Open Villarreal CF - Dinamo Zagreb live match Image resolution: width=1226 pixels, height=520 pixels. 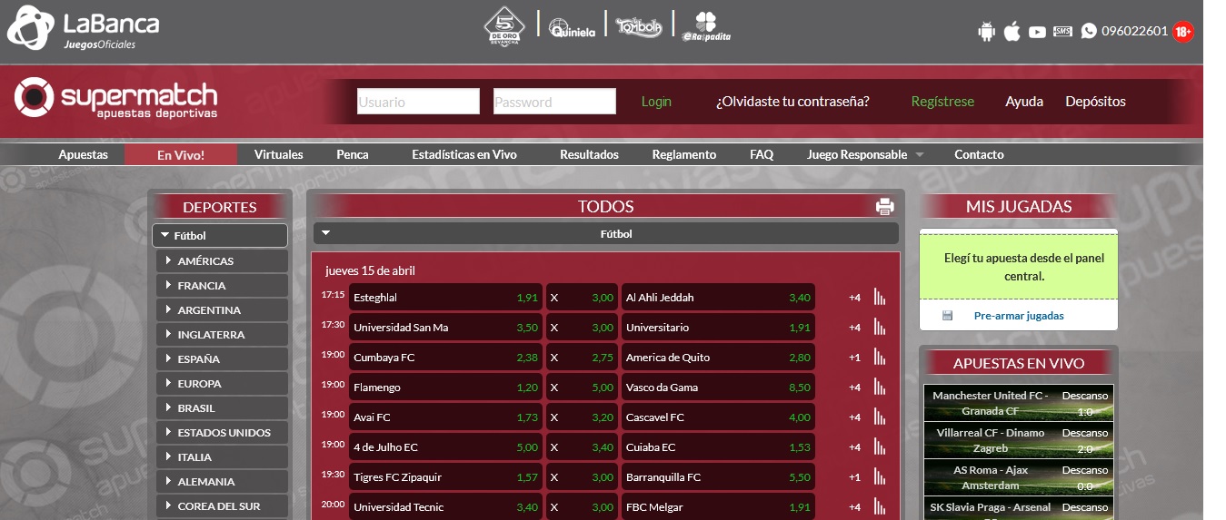(x=1019, y=440)
